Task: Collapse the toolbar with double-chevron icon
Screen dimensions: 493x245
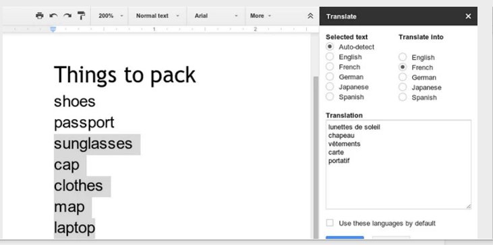Action: point(310,16)
